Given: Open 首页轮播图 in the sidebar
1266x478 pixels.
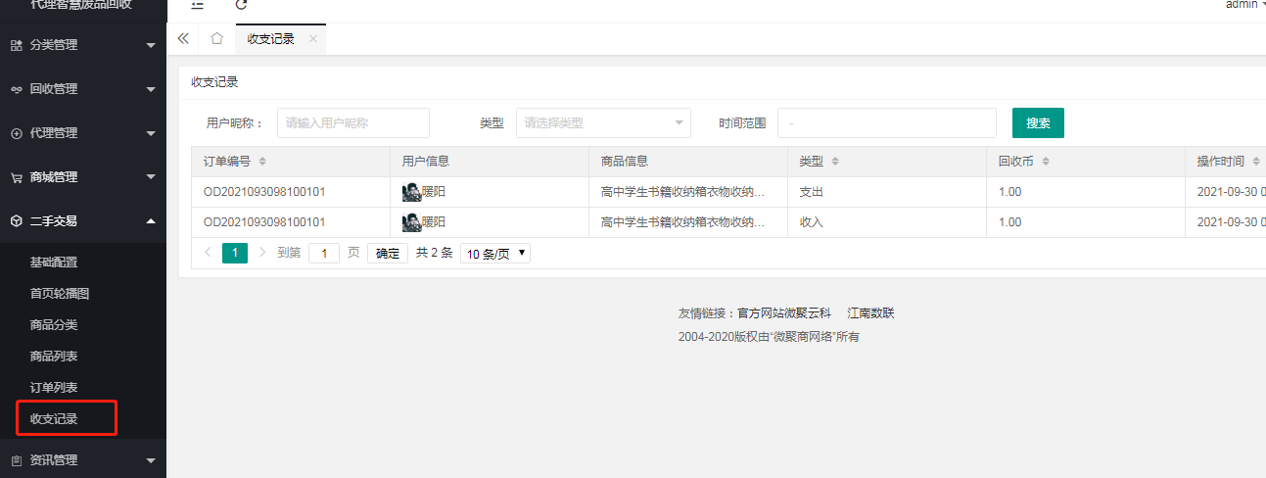Looking at the screenshot, I should (60, 294).
